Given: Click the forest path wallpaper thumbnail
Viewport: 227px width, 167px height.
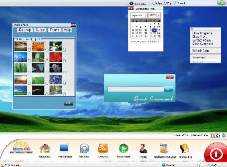Looking at the screenshot, I should click(38, 57).
